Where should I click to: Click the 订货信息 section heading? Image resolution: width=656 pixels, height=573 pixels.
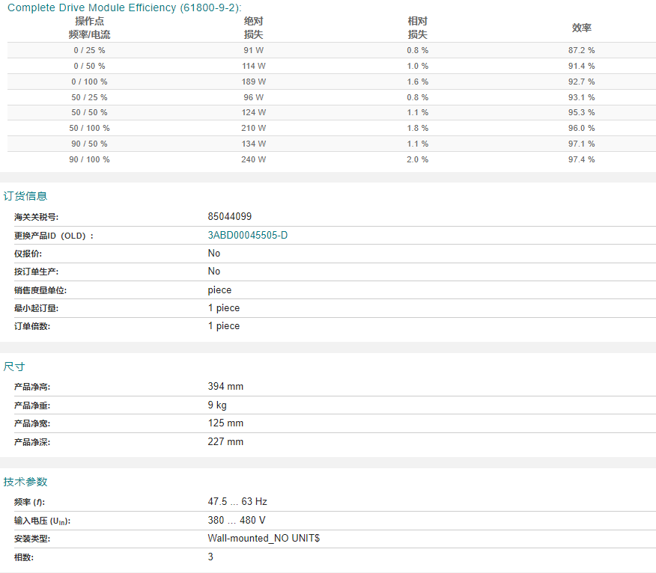point(25,196)
